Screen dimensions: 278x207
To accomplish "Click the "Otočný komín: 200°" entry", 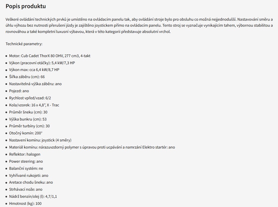I will pyautogui.click(x=26, y=133).
